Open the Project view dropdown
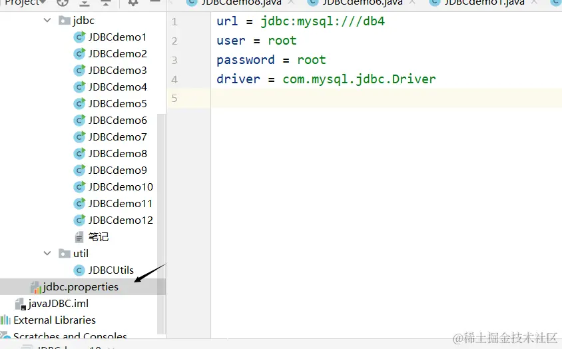562x349 pixels. coord(25,2)
